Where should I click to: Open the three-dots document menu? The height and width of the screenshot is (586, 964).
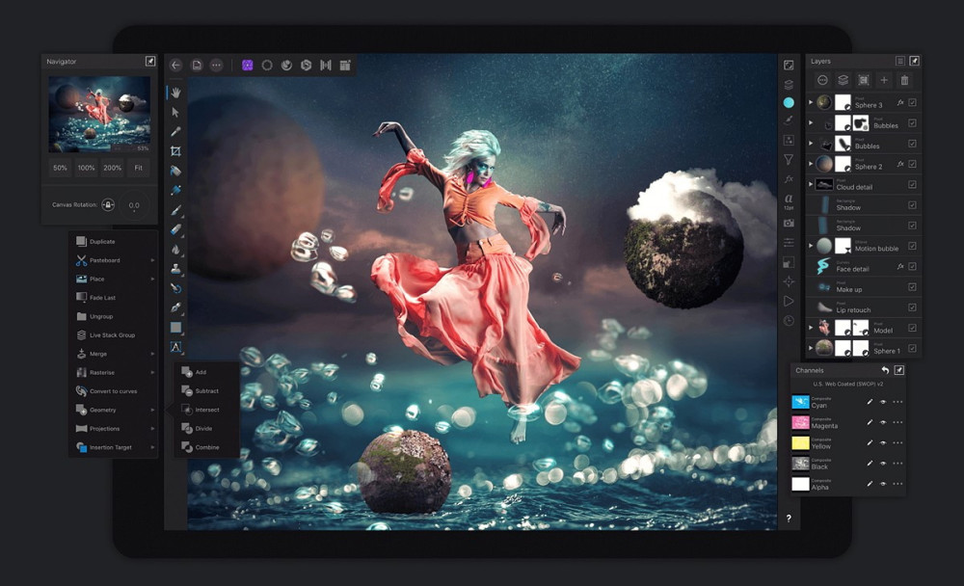coord(216,66)
